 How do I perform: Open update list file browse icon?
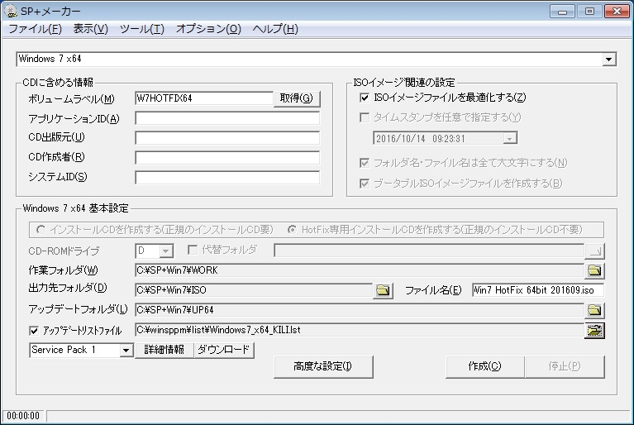tap(594, 331)
